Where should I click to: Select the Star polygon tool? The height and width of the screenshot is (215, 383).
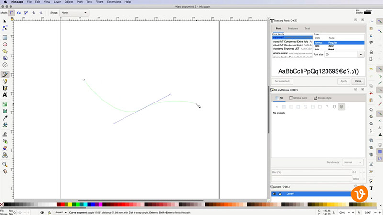[5, 51]
